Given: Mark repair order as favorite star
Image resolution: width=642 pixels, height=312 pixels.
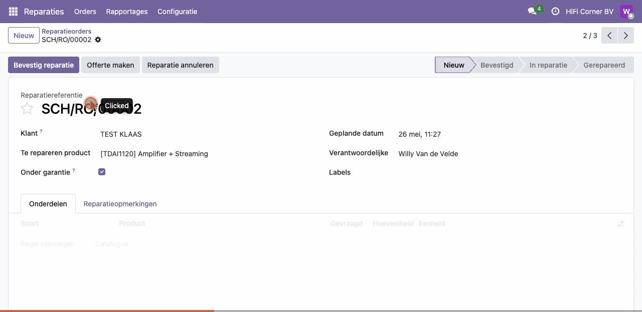Looking at the screenshot, I should click(x=27, y=108).
